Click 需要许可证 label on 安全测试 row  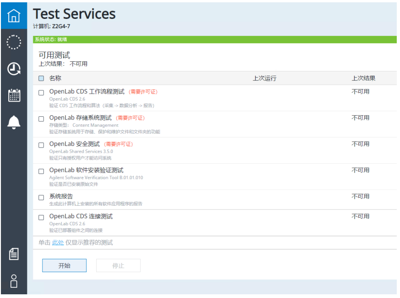(118, 144)
